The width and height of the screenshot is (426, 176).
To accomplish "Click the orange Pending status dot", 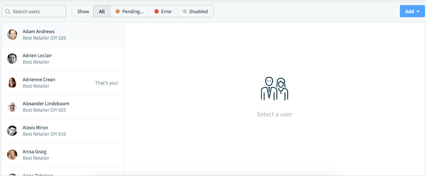I will [118, 11].
